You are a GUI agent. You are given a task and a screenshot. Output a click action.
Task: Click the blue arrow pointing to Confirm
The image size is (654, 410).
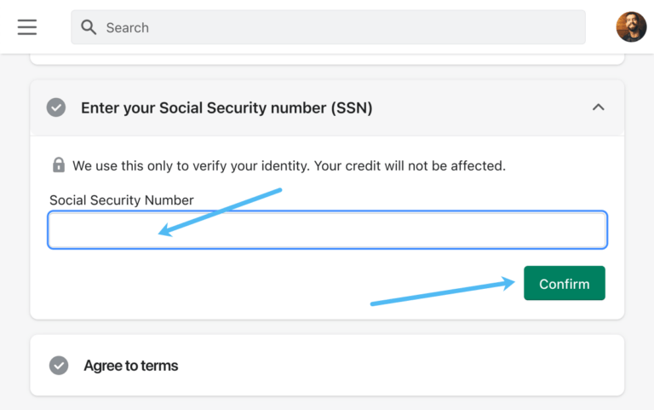tap(443, 292)
